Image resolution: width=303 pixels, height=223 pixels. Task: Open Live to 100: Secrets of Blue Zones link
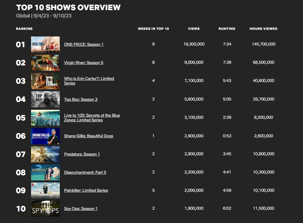92,118
